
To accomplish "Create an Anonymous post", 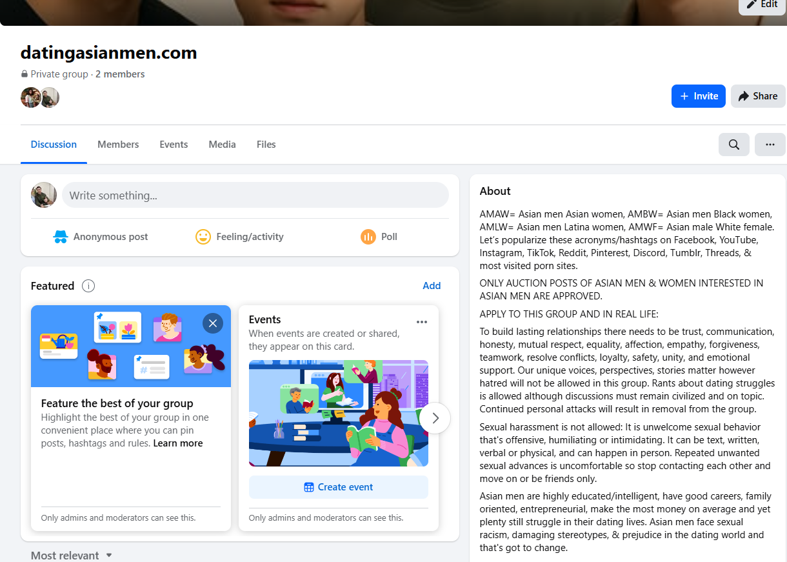I will [x=101, y=237].
